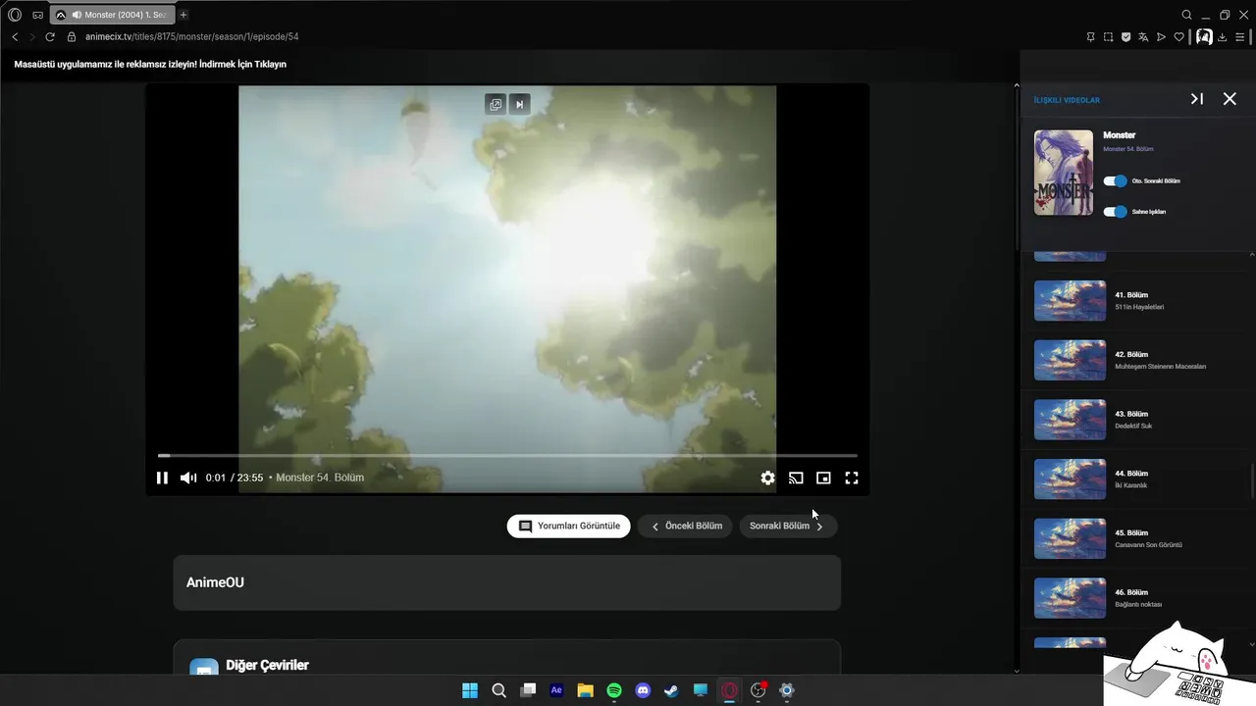The height and width of the screenshot is (706, 1256).
Task: Open Task View on taskbar
Action: coord(528,690)
